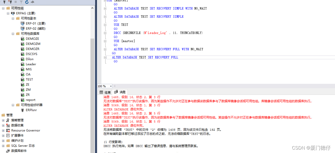The image size is (335, 153).
Task: Click the (1 行受影响) message line
Action: (x=113, y=142)
